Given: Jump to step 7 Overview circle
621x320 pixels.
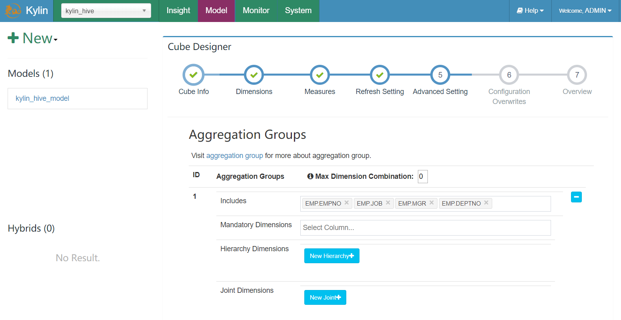Looking at the screenshot, I should [577, 75].
